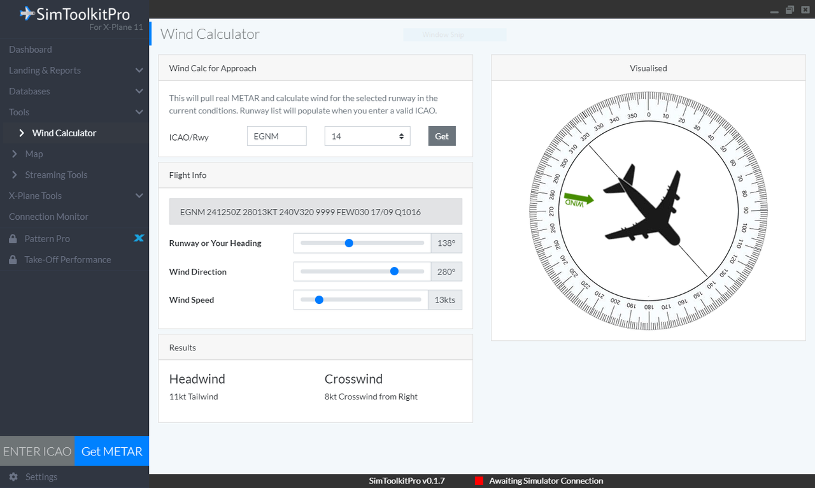Click the Wind Calculator page title
Viewport: 815px width, 488px height.
(x=210, y=34)
